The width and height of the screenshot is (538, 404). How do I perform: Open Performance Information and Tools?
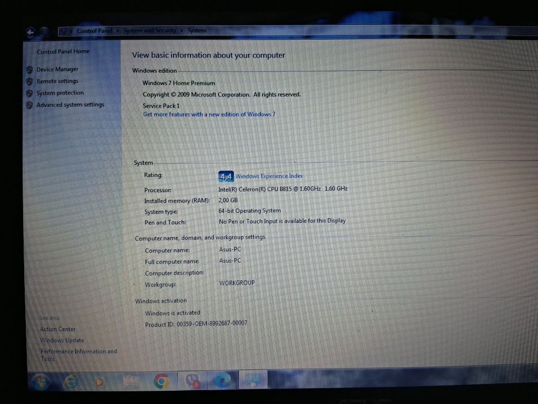click(x=78, y=355)
